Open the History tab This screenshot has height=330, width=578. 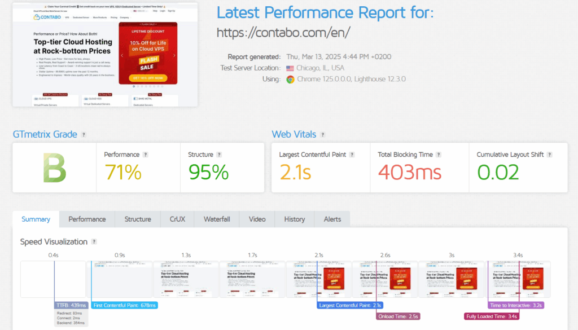pos(294,219)
